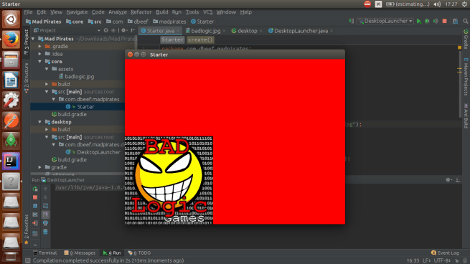Expand the .gradle folder
Viewport: 470px width, 264px height.
[40, 47]
